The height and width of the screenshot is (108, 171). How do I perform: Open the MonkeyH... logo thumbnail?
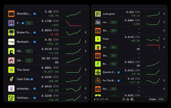pos(11,42)
